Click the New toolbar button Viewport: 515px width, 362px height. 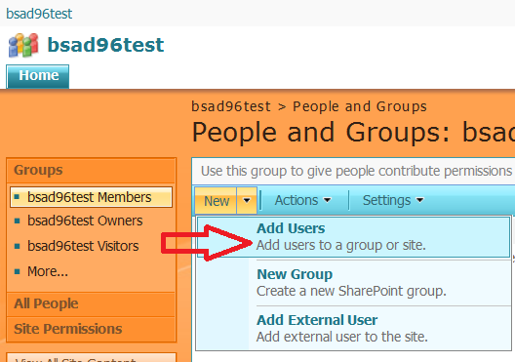pos(217,201)
